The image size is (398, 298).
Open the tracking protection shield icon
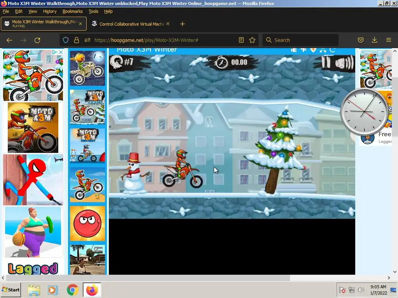[66, 40]
